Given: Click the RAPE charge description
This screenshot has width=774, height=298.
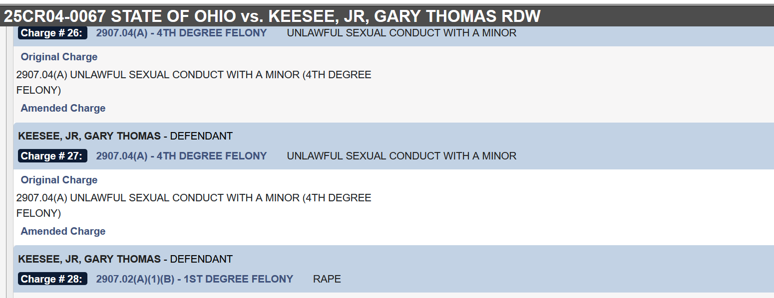Looking at the screenshot, I should [327, 279].
